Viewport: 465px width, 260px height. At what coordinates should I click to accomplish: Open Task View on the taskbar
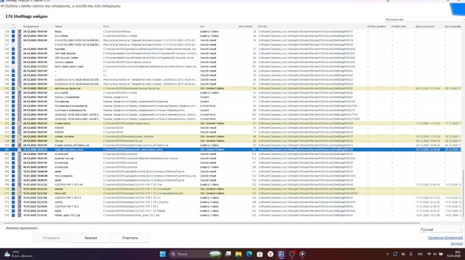click(228, 254)
